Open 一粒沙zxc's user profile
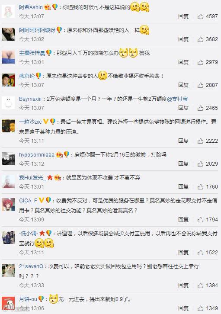Viewport: 221px width, 314px height. (x=30, y=122)
